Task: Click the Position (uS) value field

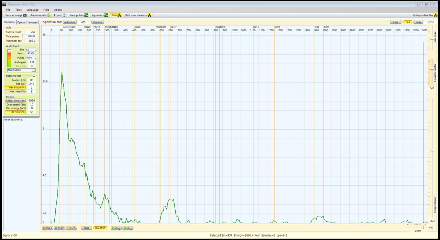Action: click(32, 80)
